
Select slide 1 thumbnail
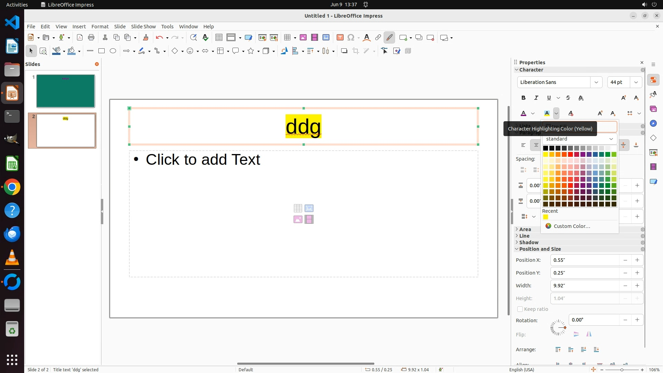point(66,91)
